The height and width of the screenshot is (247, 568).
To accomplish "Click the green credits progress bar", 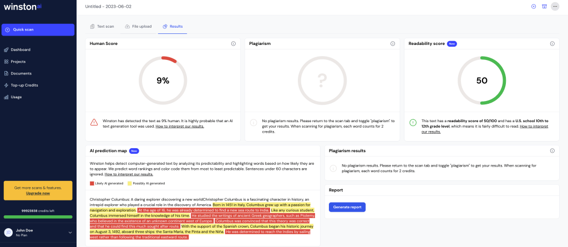I will coord(38,217).
